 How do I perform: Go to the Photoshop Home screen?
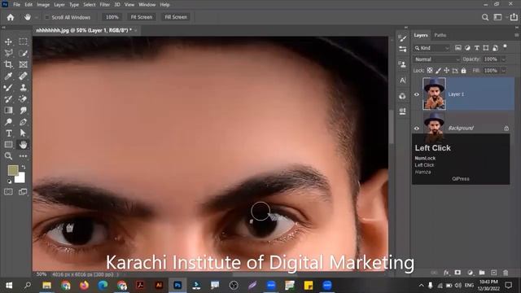(x=11, y=17)
